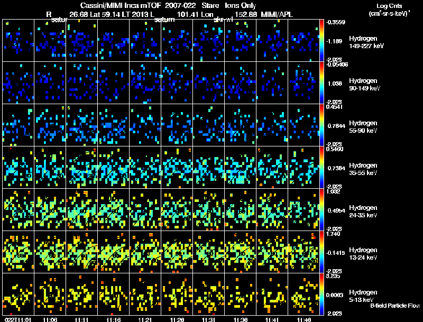Image resolution: width=423 pixels, height=322 pixels.
Task: Click the '-0.1415' color scale value
Action: (335, 253)
